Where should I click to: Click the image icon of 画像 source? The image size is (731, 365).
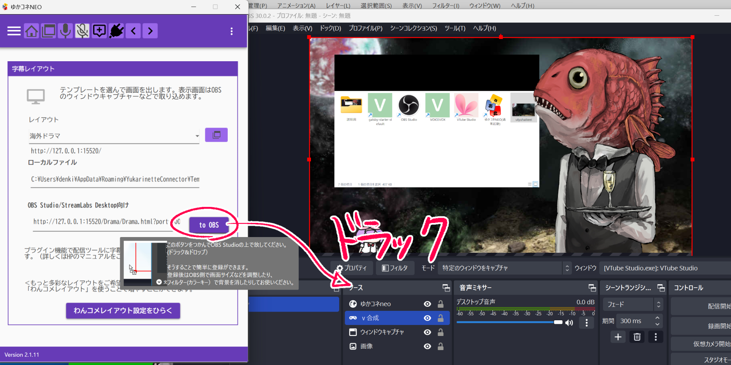pos(353,346)
